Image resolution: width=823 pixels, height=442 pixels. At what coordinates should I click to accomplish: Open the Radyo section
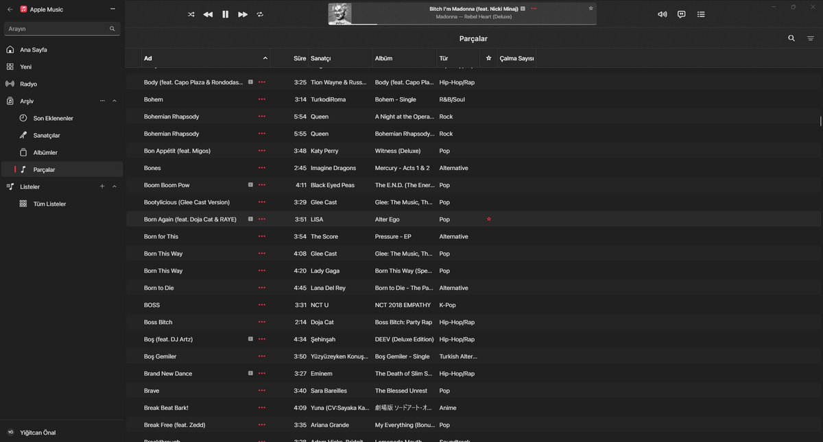tap(62, 84)
